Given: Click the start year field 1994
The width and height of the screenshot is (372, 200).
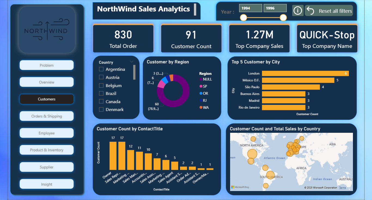Looking at the screenshot, I should [251, 8].
